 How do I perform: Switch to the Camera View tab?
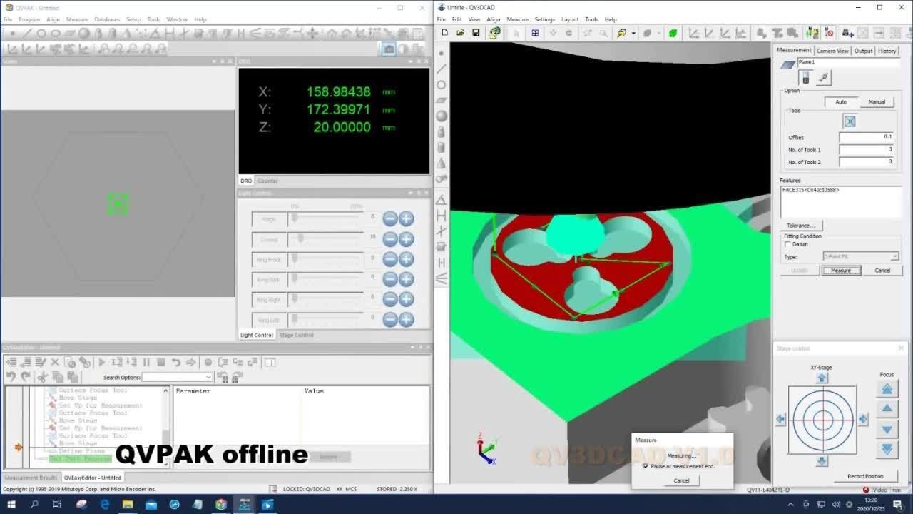832,51
